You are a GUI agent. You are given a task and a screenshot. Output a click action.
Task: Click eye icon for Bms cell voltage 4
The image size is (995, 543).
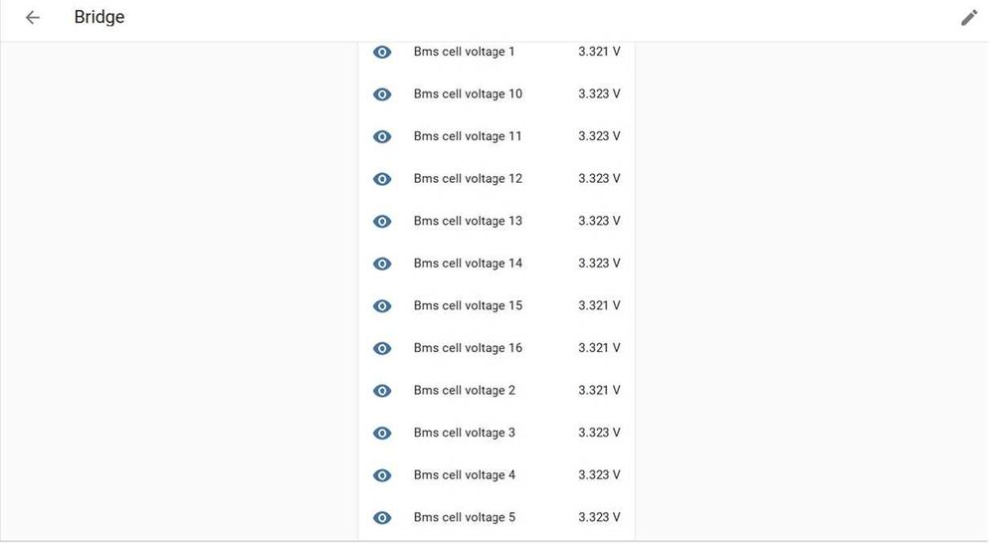point(382,475)
